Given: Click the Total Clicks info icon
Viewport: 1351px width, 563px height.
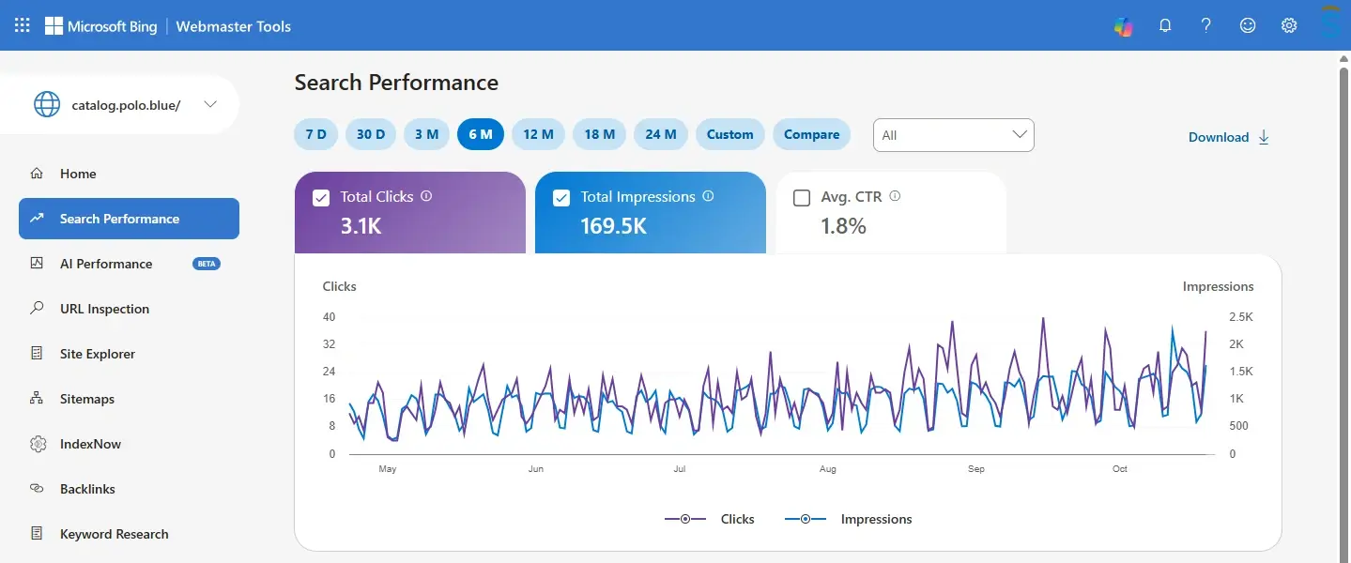Looking at the screenshot, I should 426,196.
